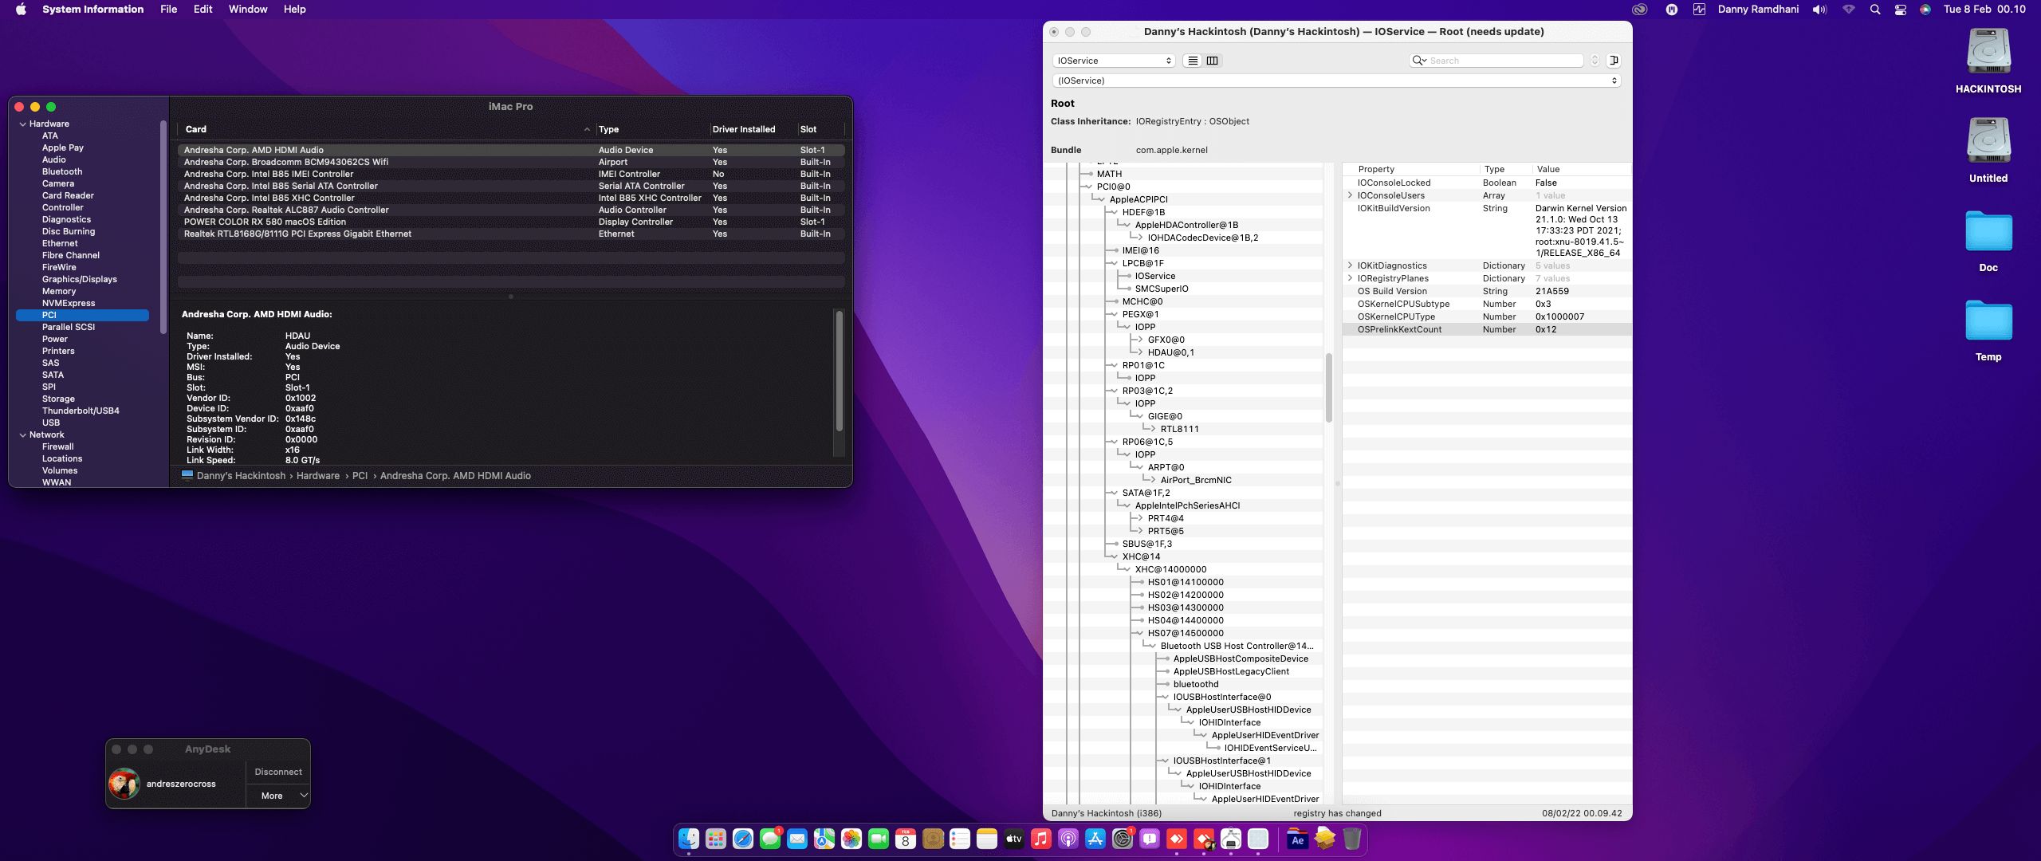Expand the IOKitDiagnostics dictionary row

coord(1350,265)
